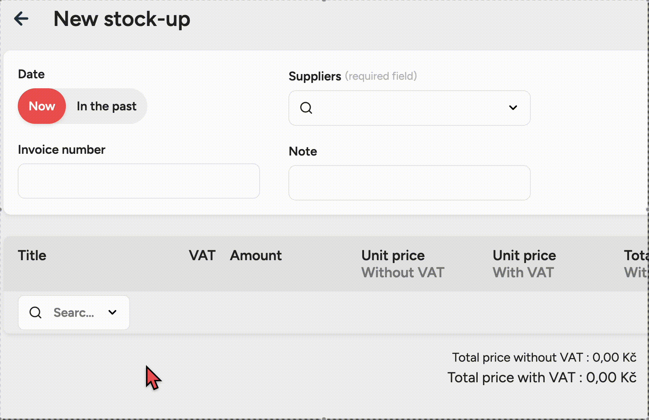The width and height of the screenshot is (649, 420).
Task: Click the Suppliers required field label
Action: (x=352, y=76)
